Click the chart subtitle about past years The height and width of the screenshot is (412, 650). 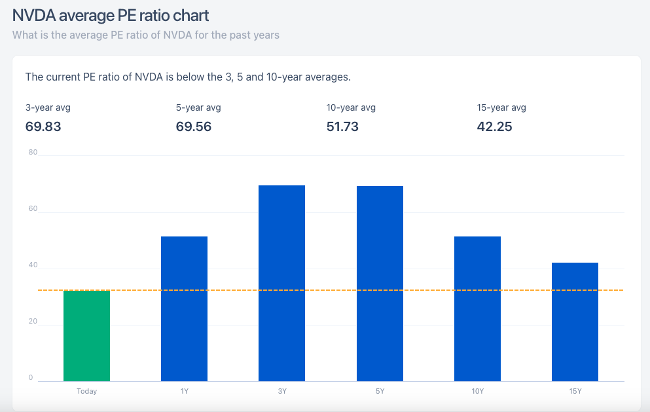click(146, 35)
